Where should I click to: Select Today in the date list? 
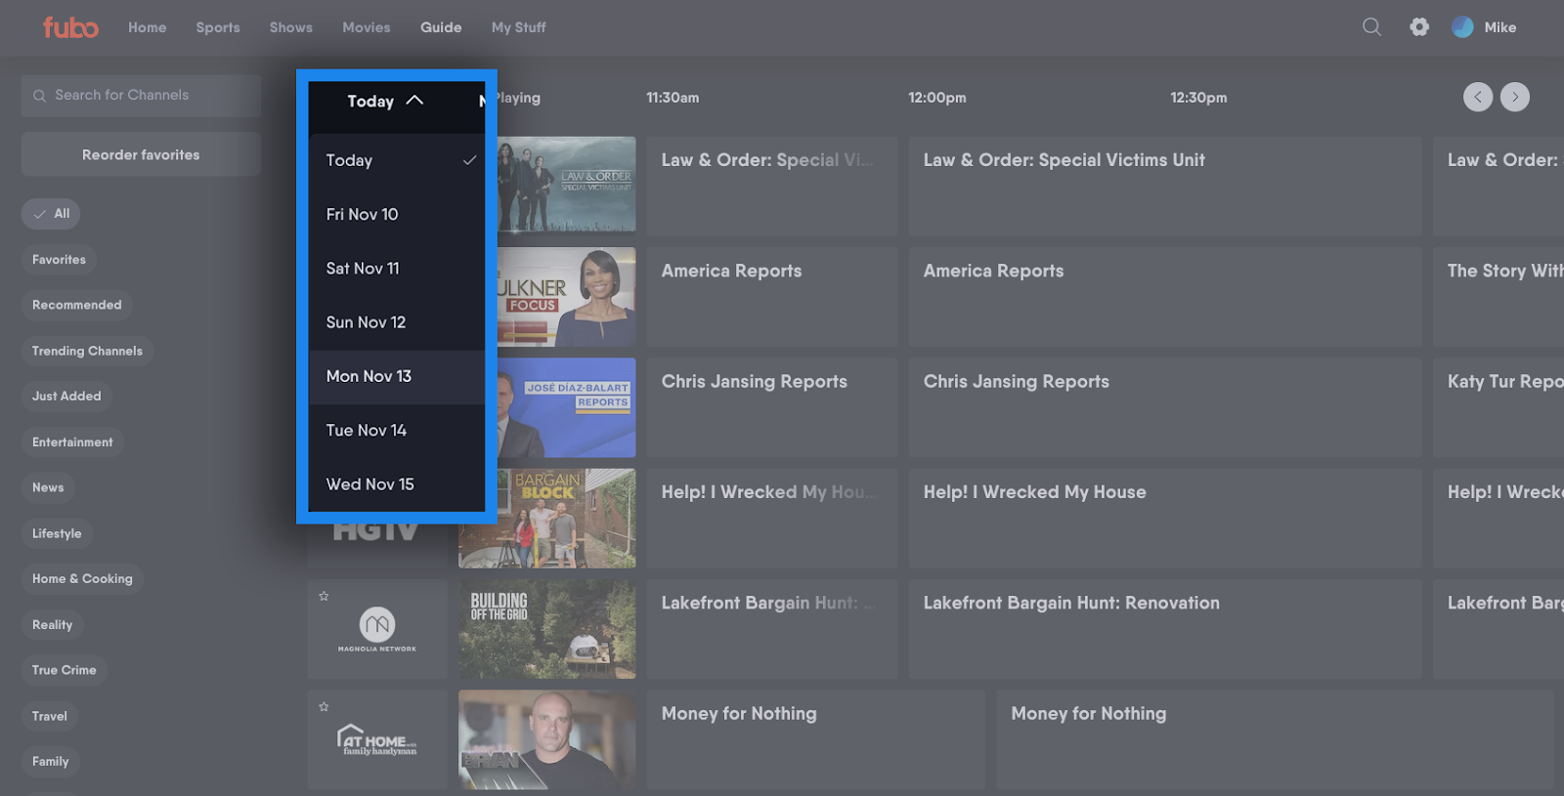[397, 160]
